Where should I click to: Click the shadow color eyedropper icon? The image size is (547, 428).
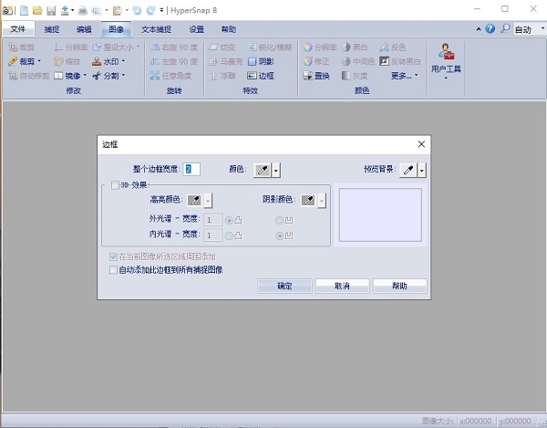pyautogui.click(x=309, y=200)
